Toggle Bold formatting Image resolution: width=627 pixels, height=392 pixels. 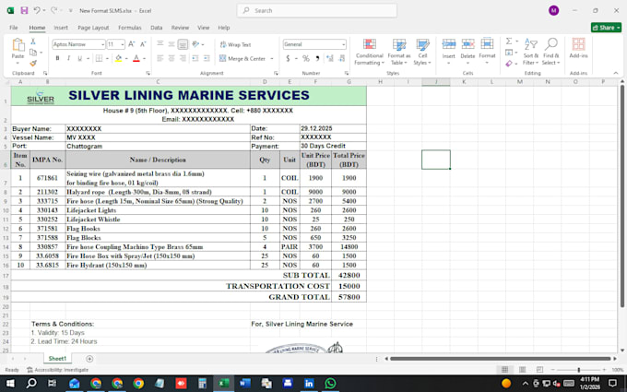point(57,58)
